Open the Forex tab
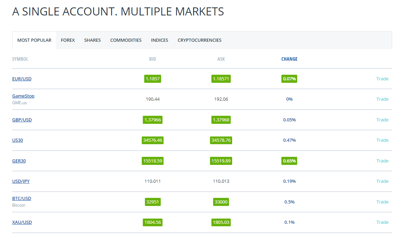The height and width of the screenshot is (234, 408). [68, 40]
